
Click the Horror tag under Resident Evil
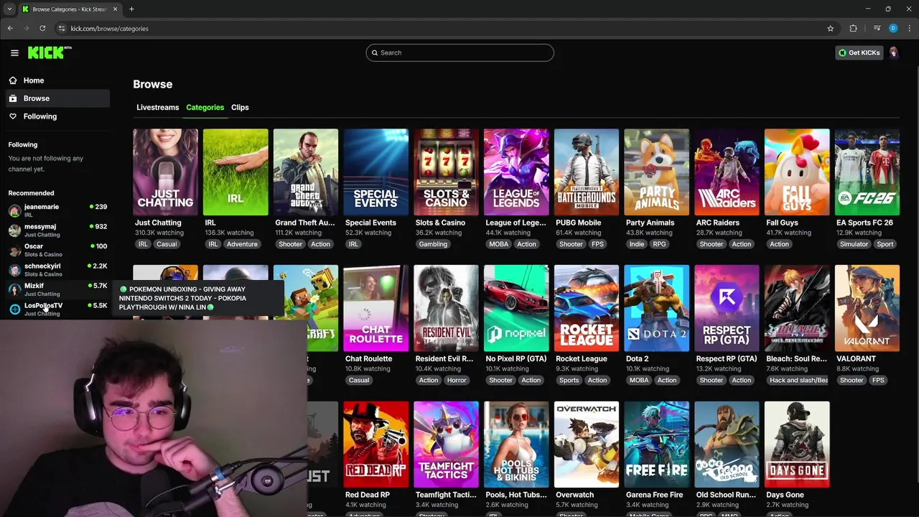pos(457,380)
